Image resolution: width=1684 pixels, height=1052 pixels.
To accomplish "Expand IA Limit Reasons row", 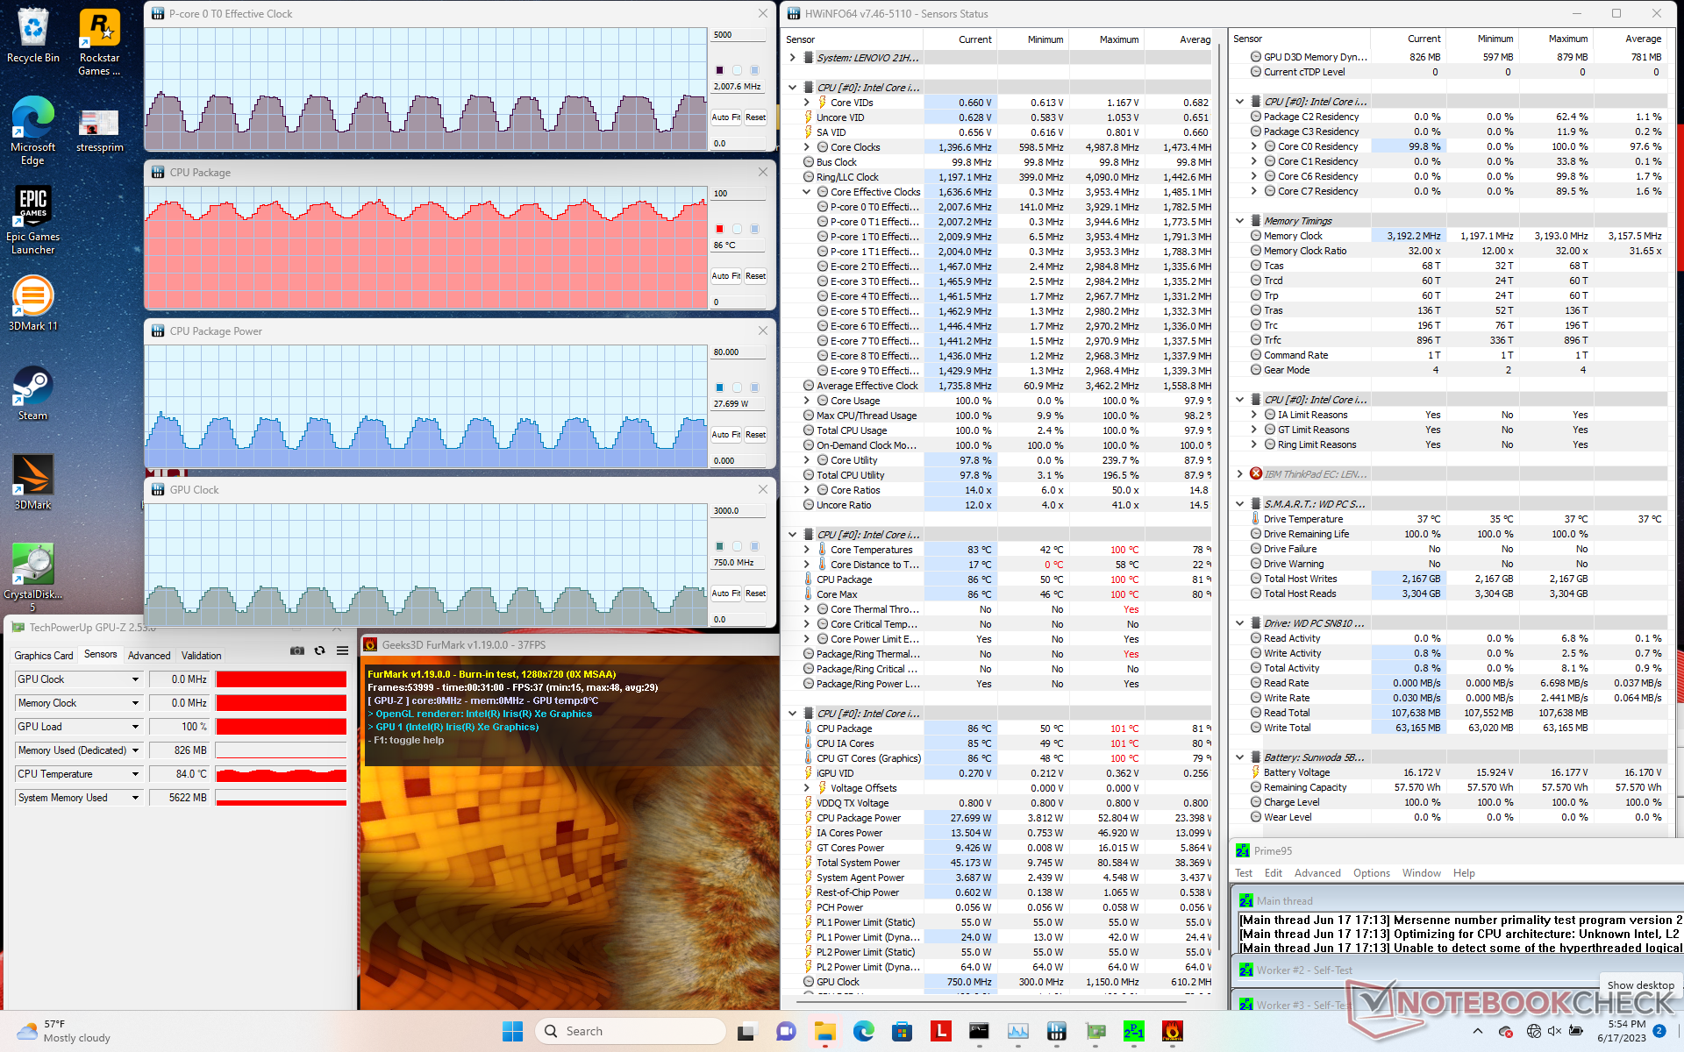I will click(x=1254, y=415).
